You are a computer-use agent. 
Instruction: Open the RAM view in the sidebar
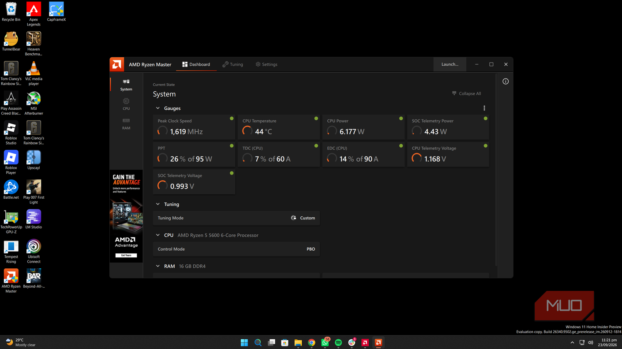click(126, 124)
